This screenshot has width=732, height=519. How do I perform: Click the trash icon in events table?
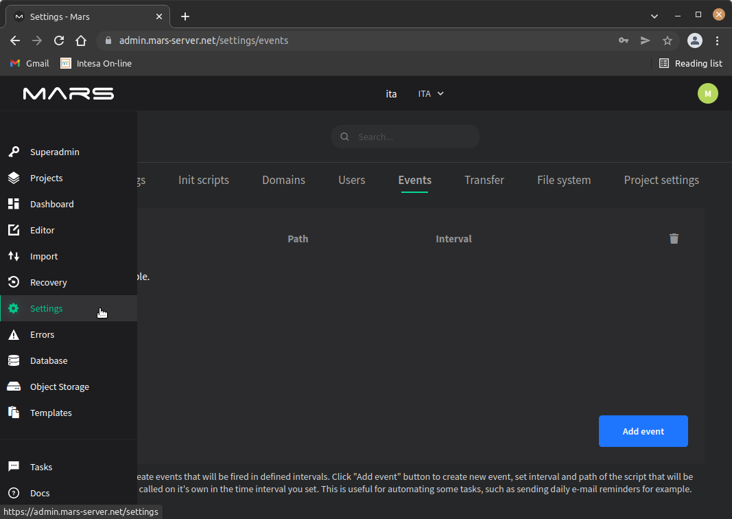coord(674,238)
